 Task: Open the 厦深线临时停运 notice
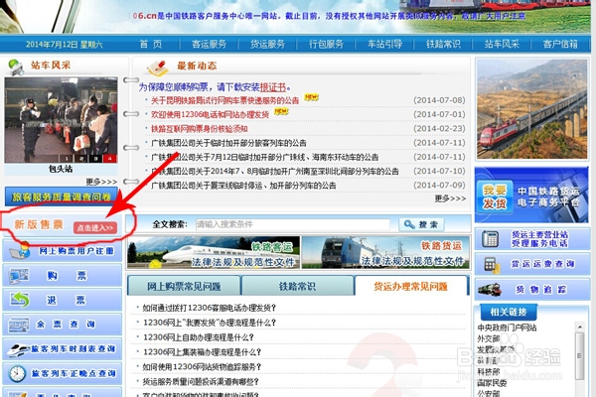pyautogui.click(x=243, y=186)
